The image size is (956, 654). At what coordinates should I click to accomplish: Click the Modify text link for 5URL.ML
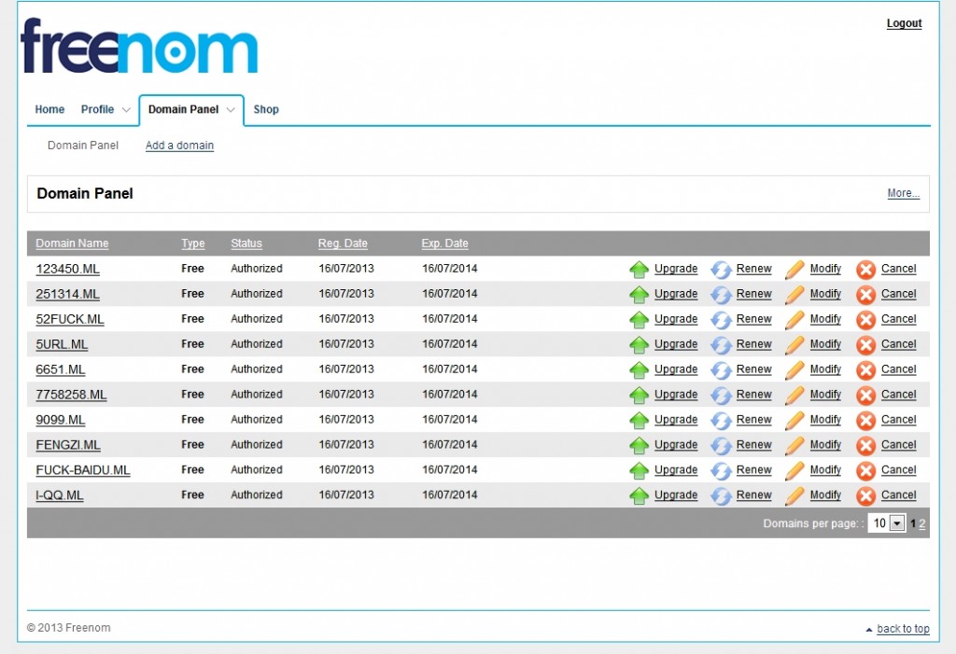pos(825,344)
